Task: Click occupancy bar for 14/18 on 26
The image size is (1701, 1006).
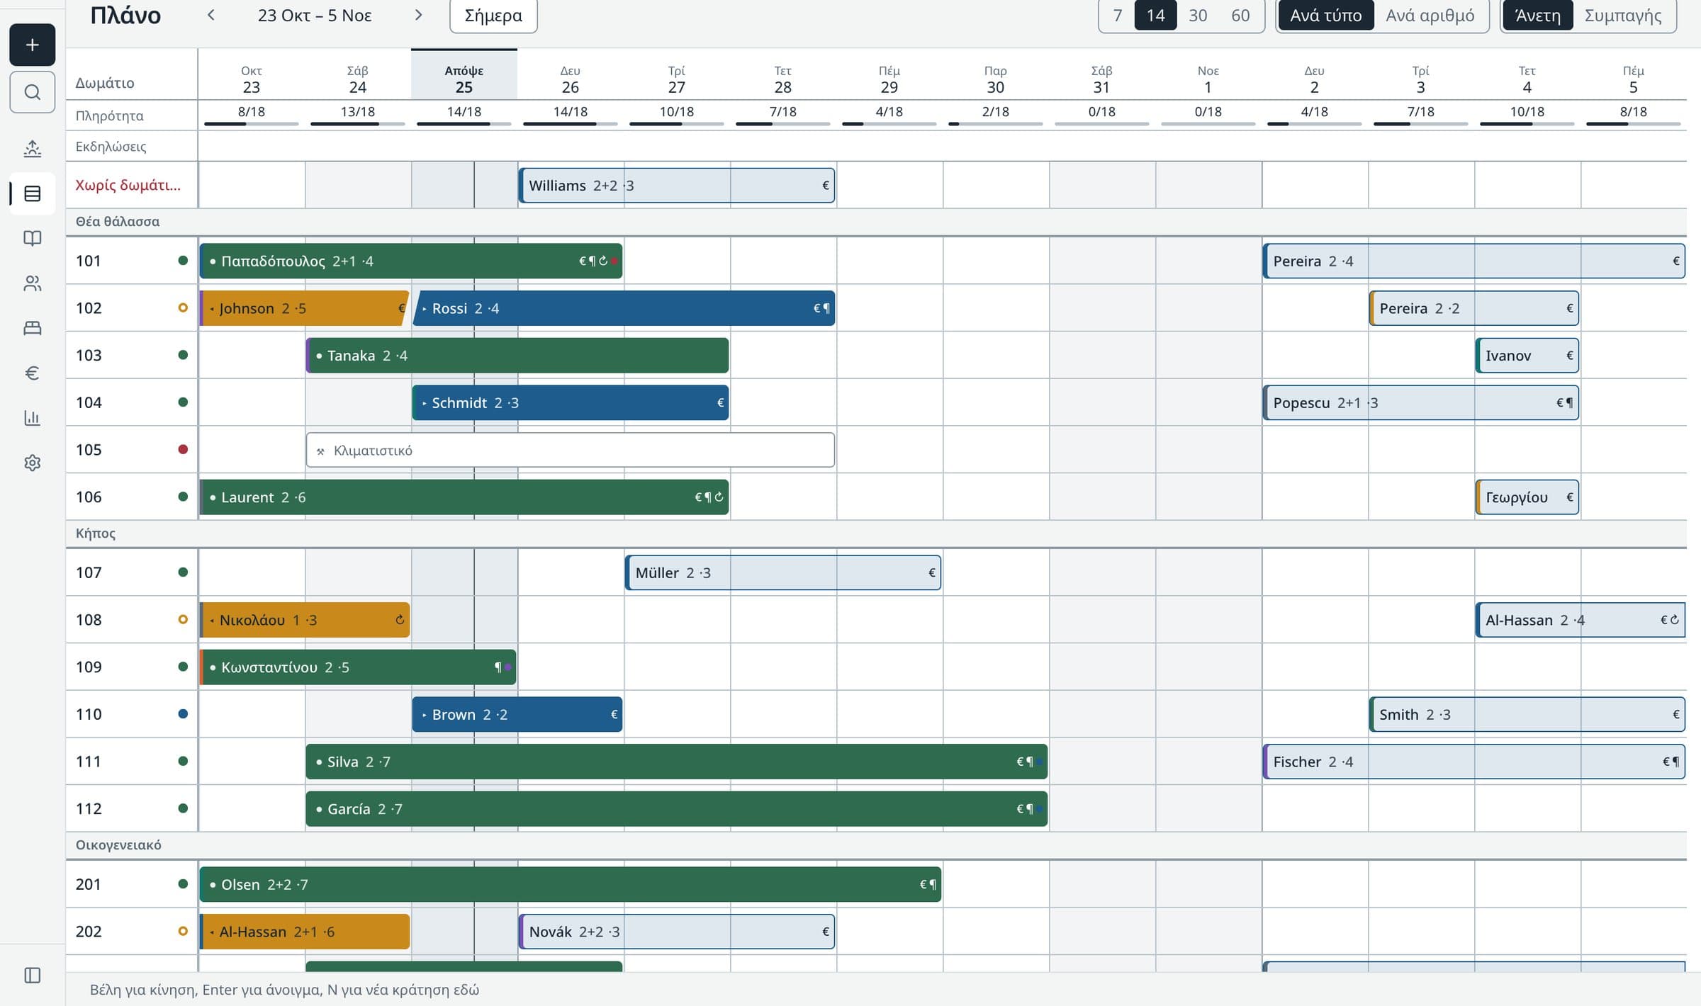Action: [571, 124]
